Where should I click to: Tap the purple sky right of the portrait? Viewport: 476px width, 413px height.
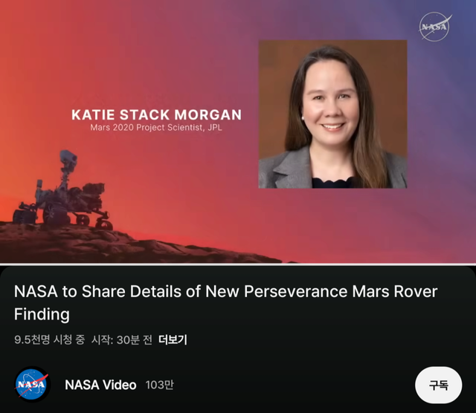(x=443, y=111)
